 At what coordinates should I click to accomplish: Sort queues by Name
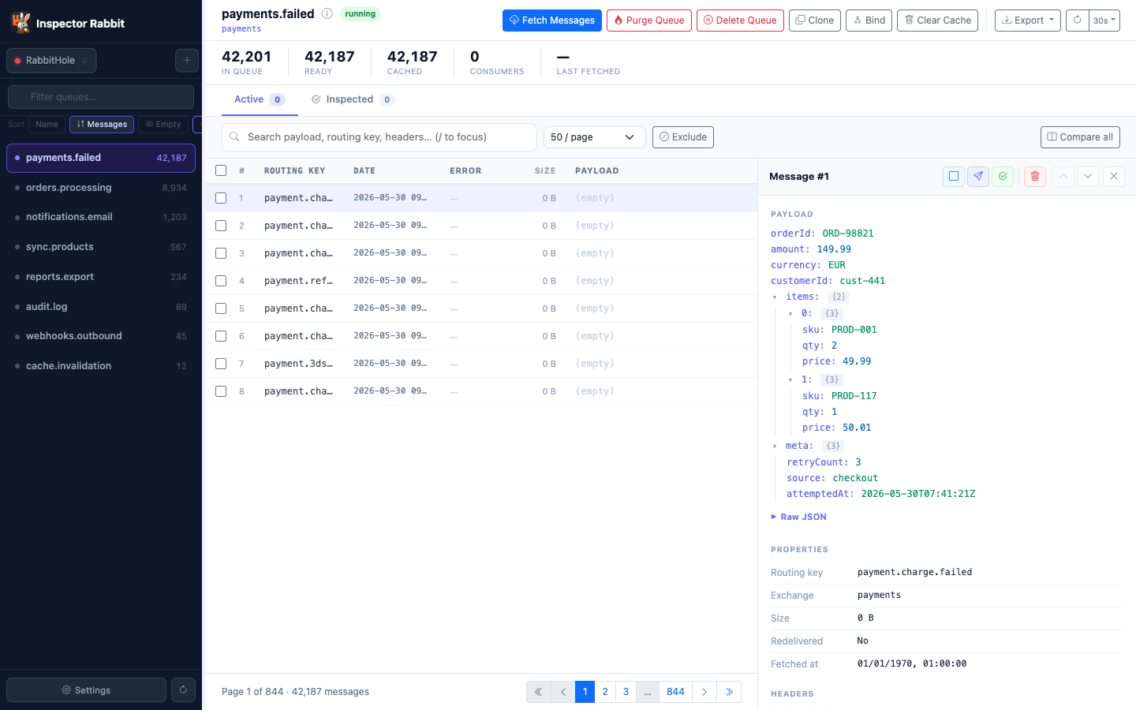[47, 124]
